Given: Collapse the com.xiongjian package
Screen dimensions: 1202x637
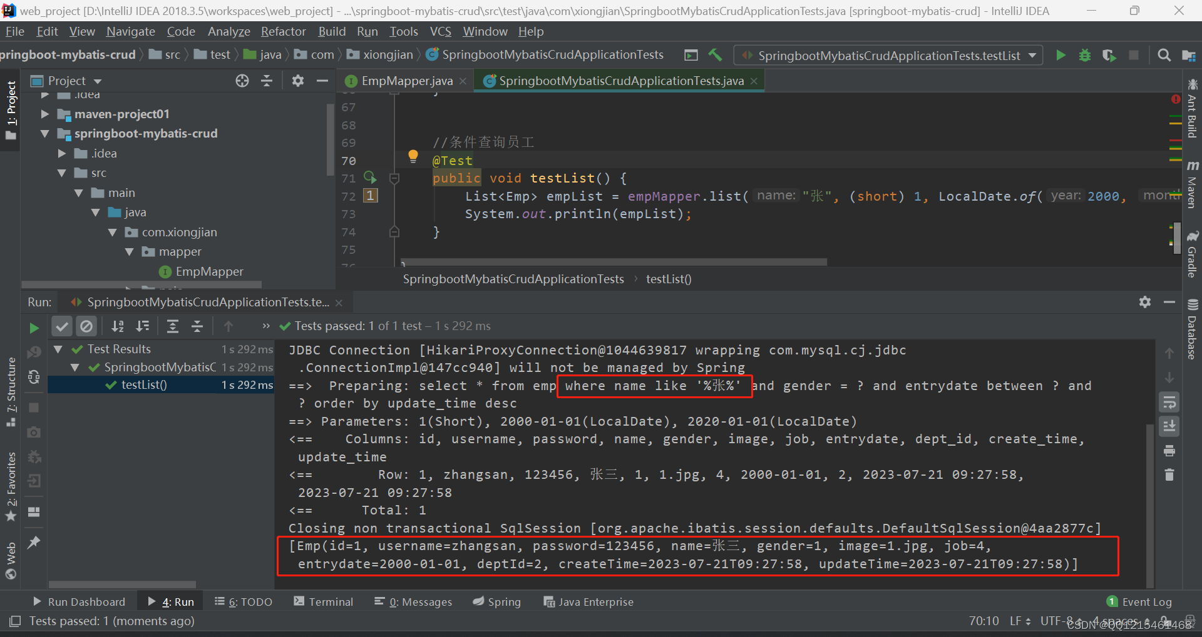Looking at the screenshot, I should pos(113,233).
